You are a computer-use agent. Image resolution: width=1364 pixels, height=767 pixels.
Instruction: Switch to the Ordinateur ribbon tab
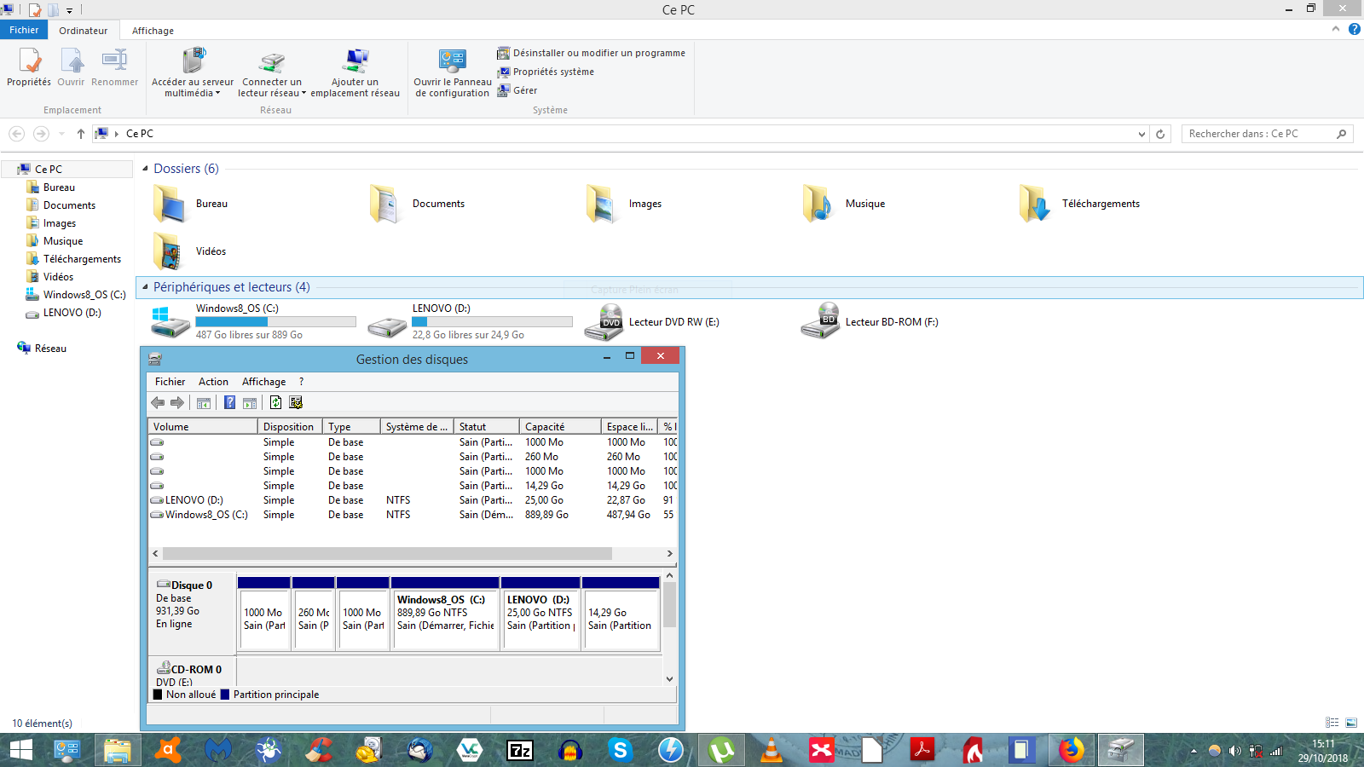coord(84,31)
